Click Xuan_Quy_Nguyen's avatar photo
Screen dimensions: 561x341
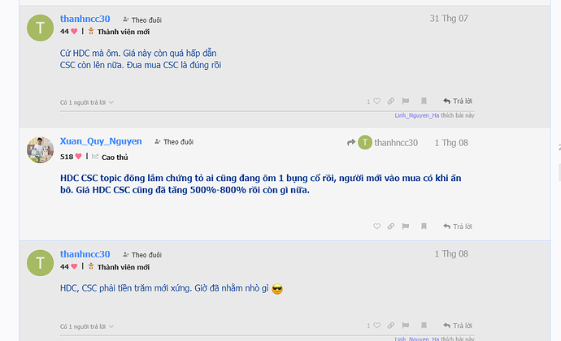click(x=41, y=149)
